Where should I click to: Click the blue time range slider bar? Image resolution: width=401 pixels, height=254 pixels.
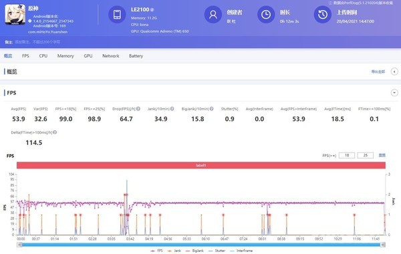(201, 245)
